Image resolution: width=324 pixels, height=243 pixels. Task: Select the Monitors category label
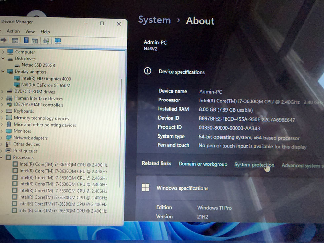[22, 131]
